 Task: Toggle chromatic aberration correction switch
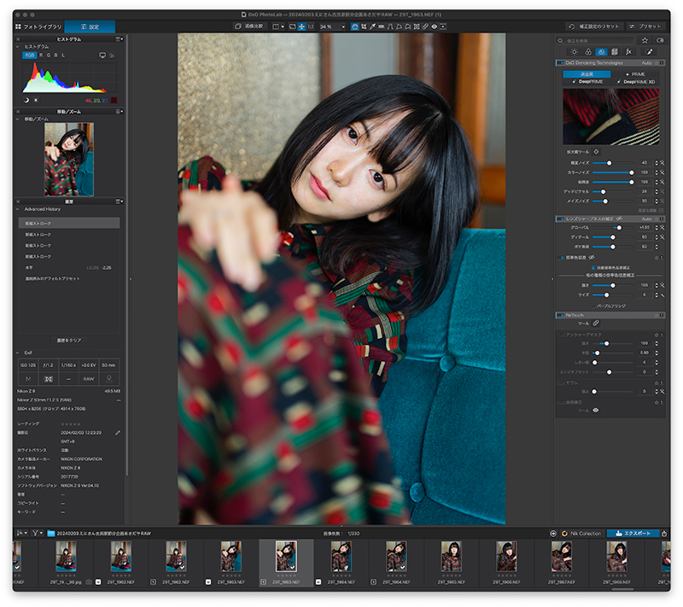tap(560, 258)
